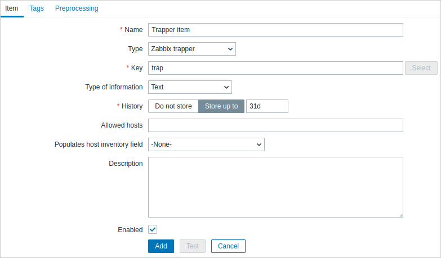Expand the Type of information dropdown

pos(190,87)
